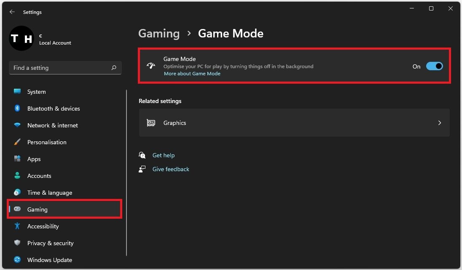Select the Gaming sidebar item
This screenshot has width=462, height=270.
pos(38,209)
